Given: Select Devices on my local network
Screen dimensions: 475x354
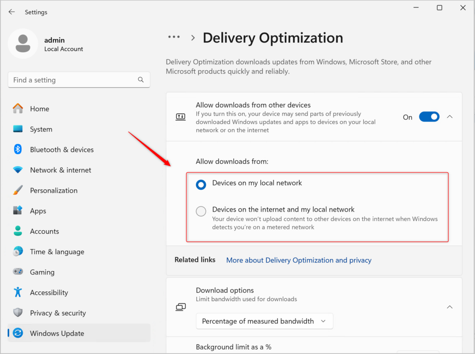Looking at the screenshot, I should (201, 184).
